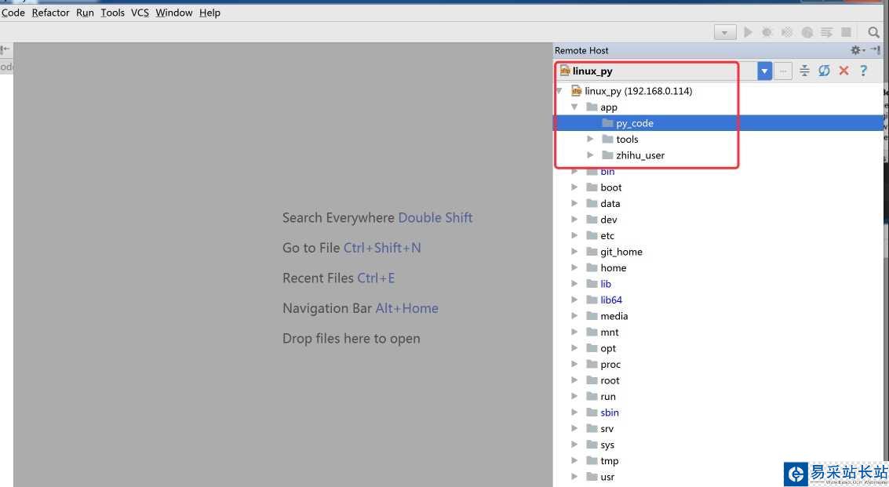This screenshot has height=487, width=889.
Task: Open the VCS menu
Action: [140, 13]
